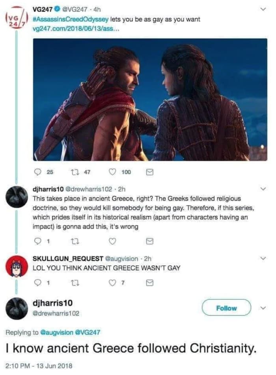
Task: Retweet SKULLGUN_REQUEST's all-caps reply
Action: pos(75,283)
